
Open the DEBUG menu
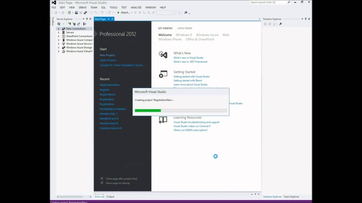pos(82,7)
